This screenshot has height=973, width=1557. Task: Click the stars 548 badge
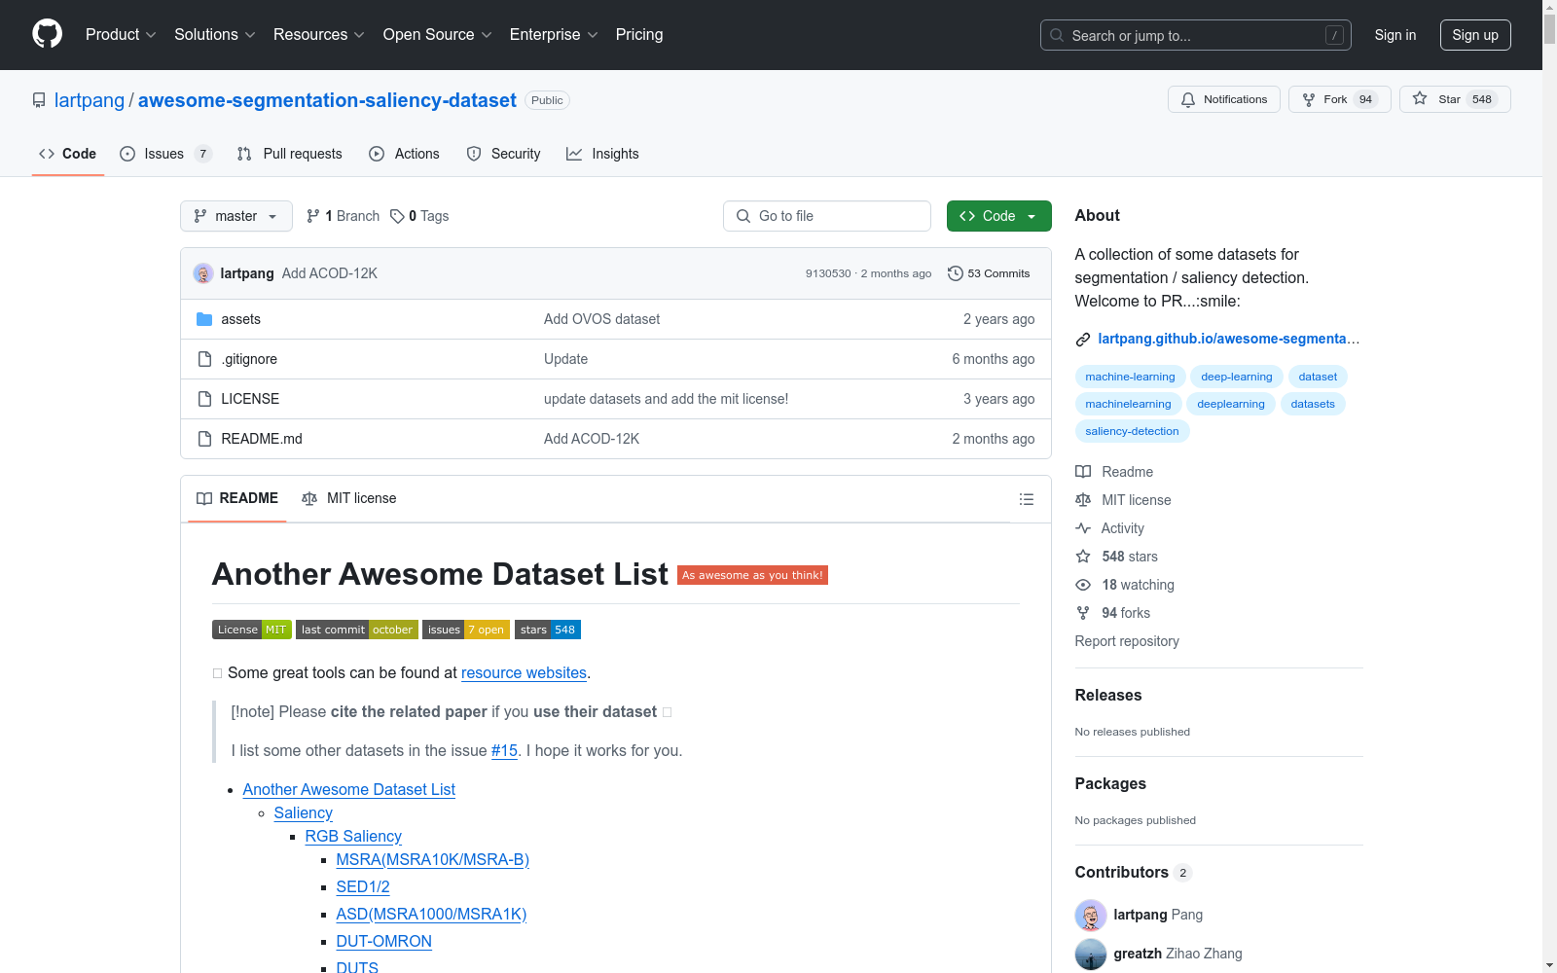[x=548, y=630]
